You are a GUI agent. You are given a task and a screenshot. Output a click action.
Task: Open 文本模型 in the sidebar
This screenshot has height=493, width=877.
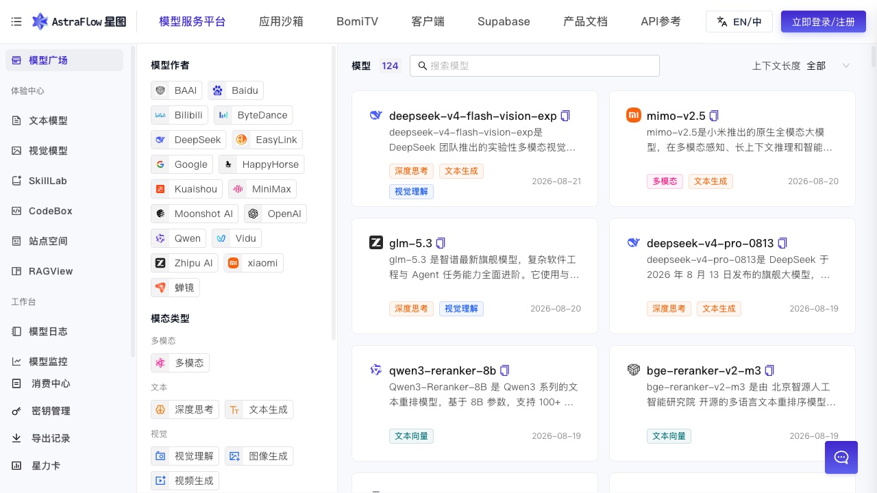(x=64, y=121)
